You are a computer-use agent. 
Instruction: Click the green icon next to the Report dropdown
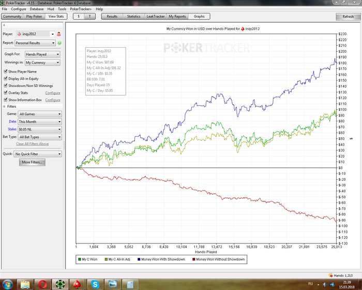[59, 42]
